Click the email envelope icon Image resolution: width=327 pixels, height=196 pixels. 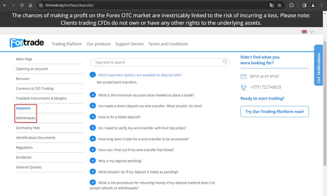pyautogui.click(x=244, y=76)
